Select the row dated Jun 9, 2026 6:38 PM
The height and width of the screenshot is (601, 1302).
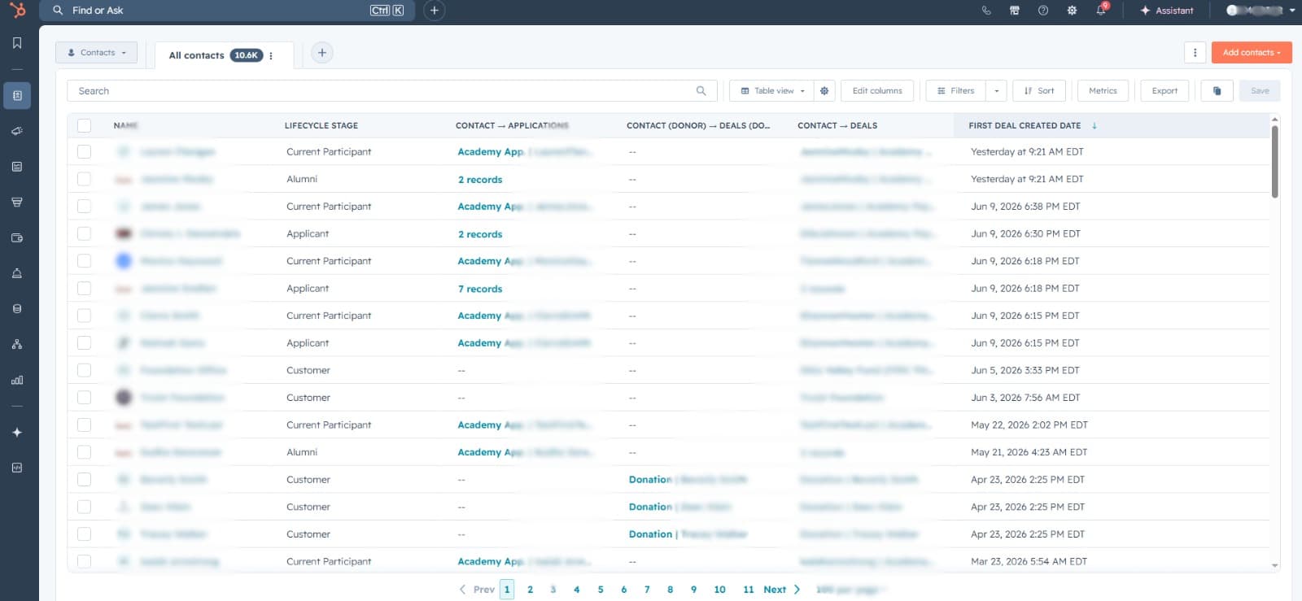click(x=84, y=207)
